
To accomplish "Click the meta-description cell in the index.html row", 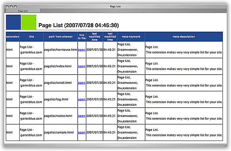I will pyautogui.click(x=184, y=66).
